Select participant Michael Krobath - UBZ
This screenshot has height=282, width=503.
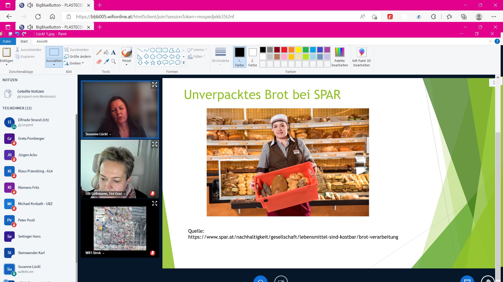point(38,204)
